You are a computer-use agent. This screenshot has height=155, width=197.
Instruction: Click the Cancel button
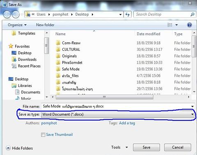point(178,147)
